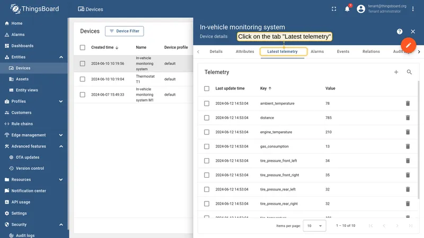
Task: Open Notification center in the sidebar
Action: coord(34,191)
